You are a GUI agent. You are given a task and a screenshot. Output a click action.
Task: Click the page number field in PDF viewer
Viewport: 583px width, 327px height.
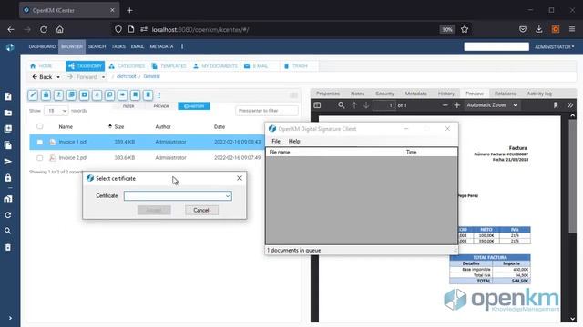point(384,105)
